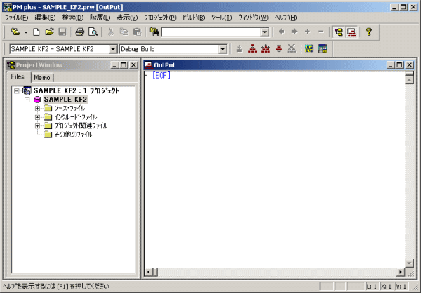The width and height of the screenshot is (421, 293).
Task: Open the ファイル(F) menu
Action: pyautogui.click(x=17, y=17)
